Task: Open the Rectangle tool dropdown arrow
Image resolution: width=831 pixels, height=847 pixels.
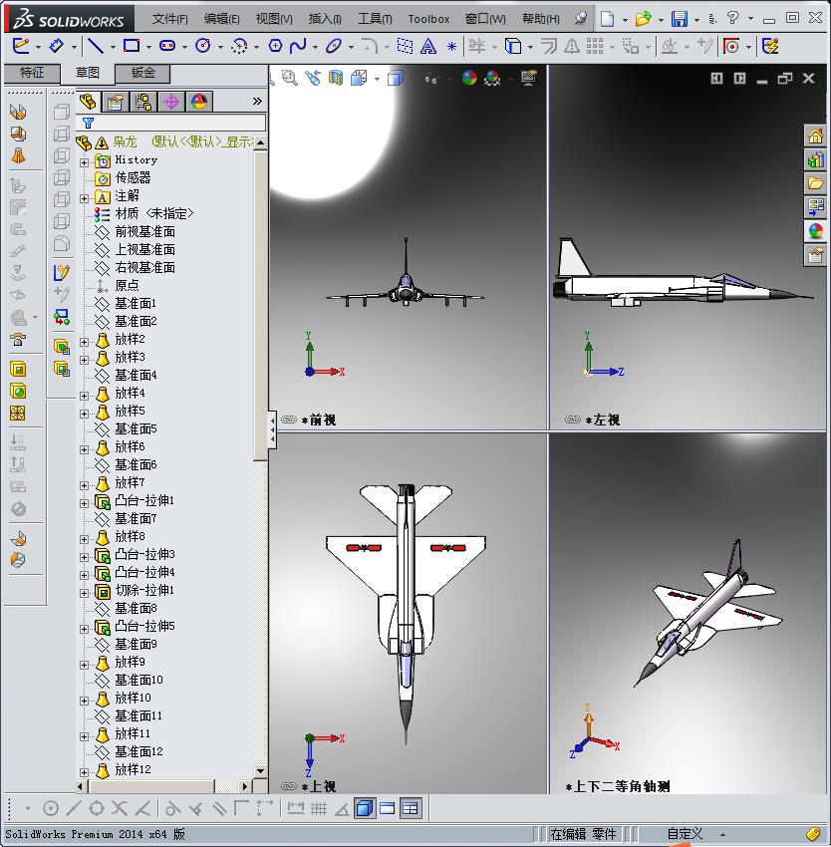Action: (x=148, y=47)
